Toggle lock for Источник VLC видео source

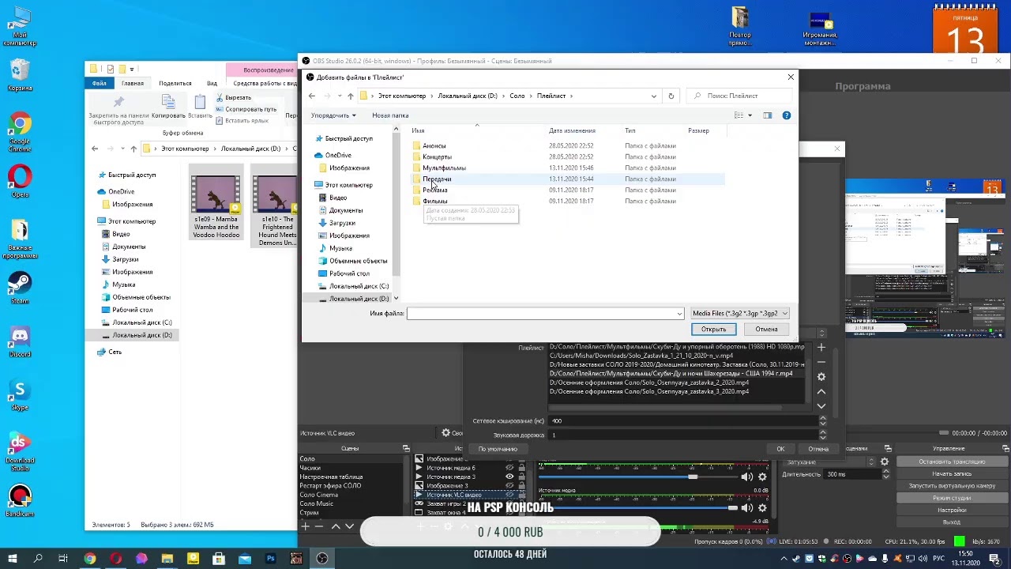click(521, 495)
